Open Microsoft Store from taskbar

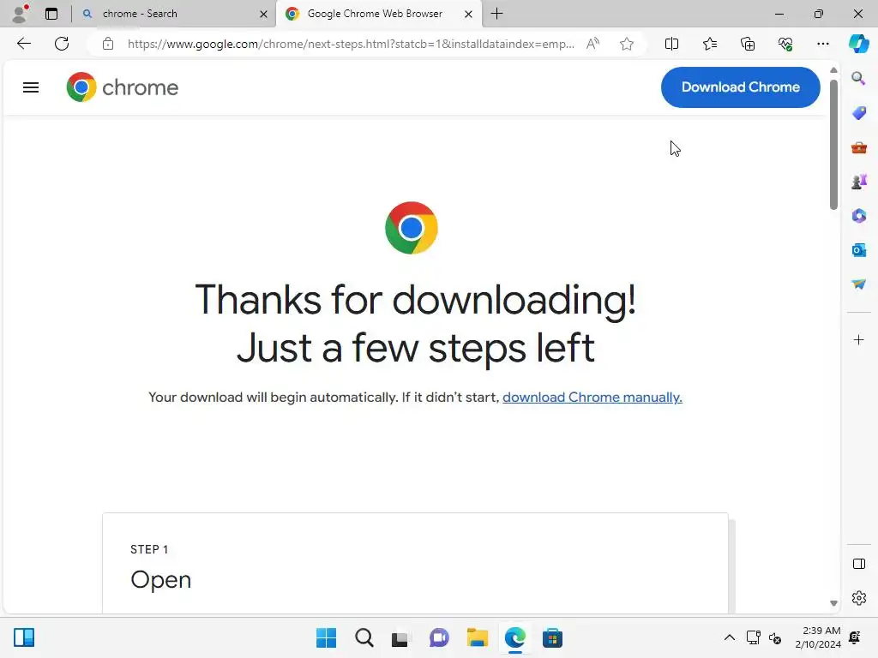click(552, 637)
